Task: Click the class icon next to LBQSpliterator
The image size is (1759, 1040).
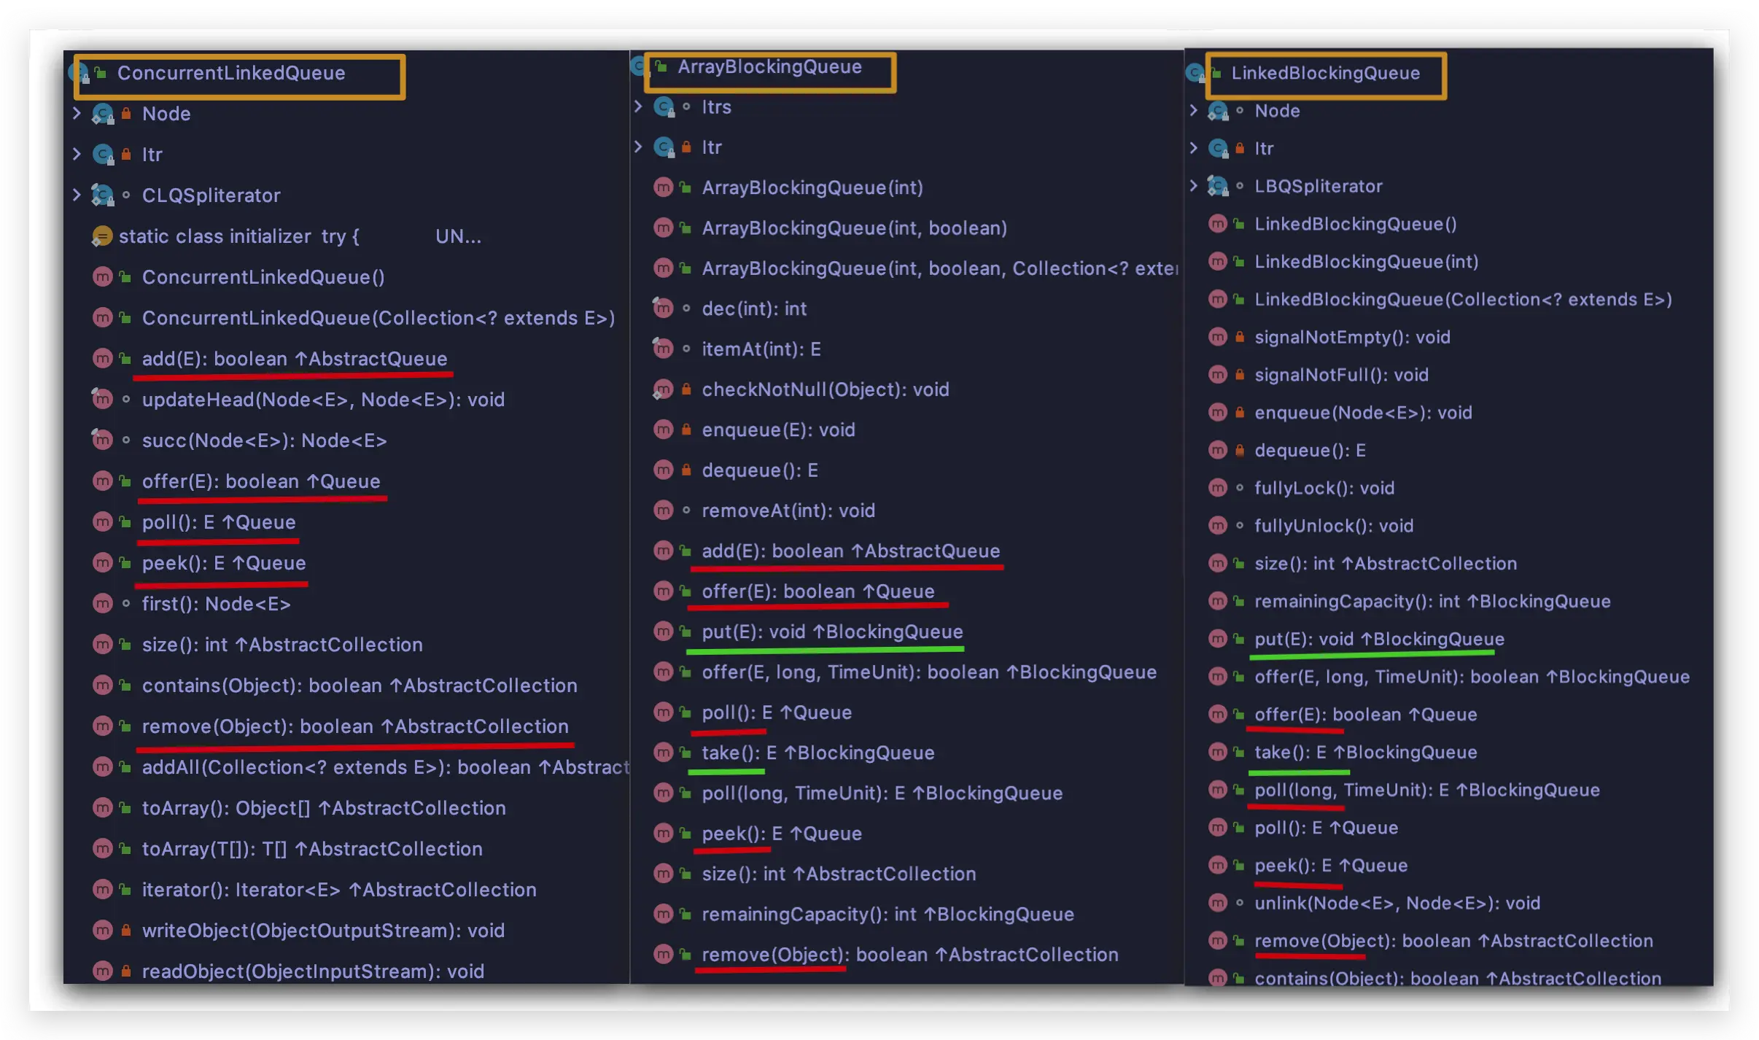Action: [1218, 186]
